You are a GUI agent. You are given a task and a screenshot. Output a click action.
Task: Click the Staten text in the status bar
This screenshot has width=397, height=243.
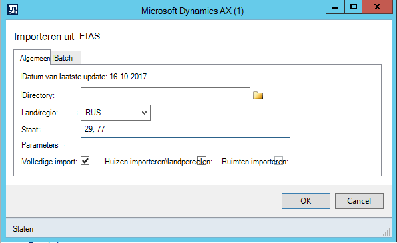click(x=23, y=229)
